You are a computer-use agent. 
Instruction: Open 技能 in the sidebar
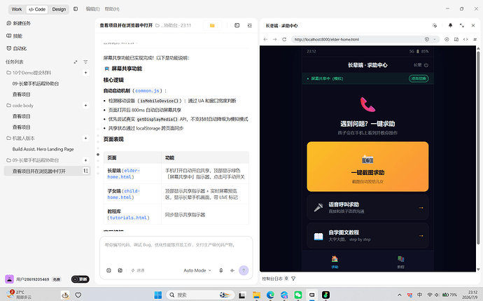pos(15,36)
